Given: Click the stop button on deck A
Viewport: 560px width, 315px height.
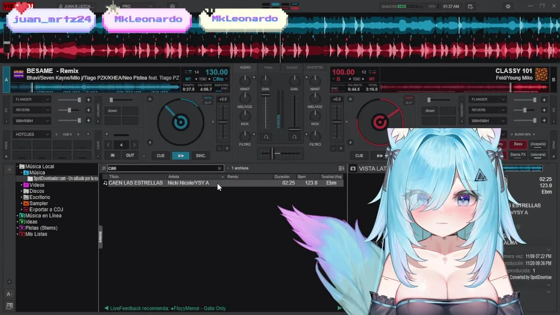Looking at the screenshot, I should coord(150,143).
